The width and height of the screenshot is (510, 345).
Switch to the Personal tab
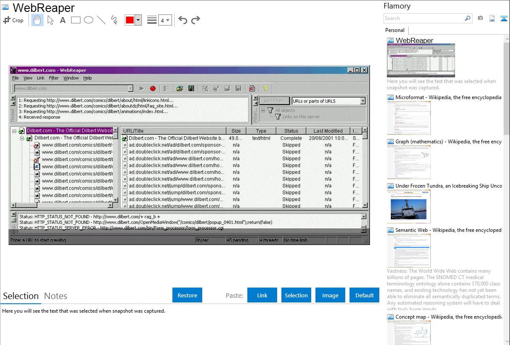coord(395,30)
